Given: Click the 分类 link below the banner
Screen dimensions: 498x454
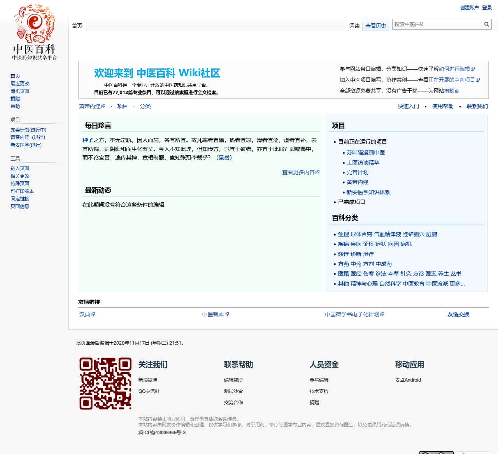Looking at the screenshot, I should (x=145, y=106).
